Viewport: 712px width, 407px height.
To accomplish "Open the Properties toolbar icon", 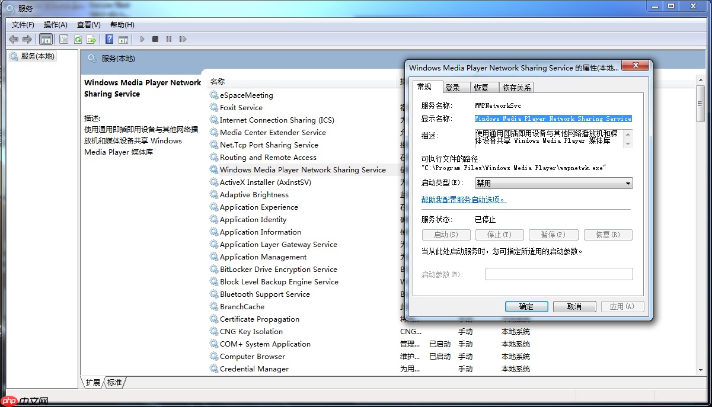I will [63, 39].
